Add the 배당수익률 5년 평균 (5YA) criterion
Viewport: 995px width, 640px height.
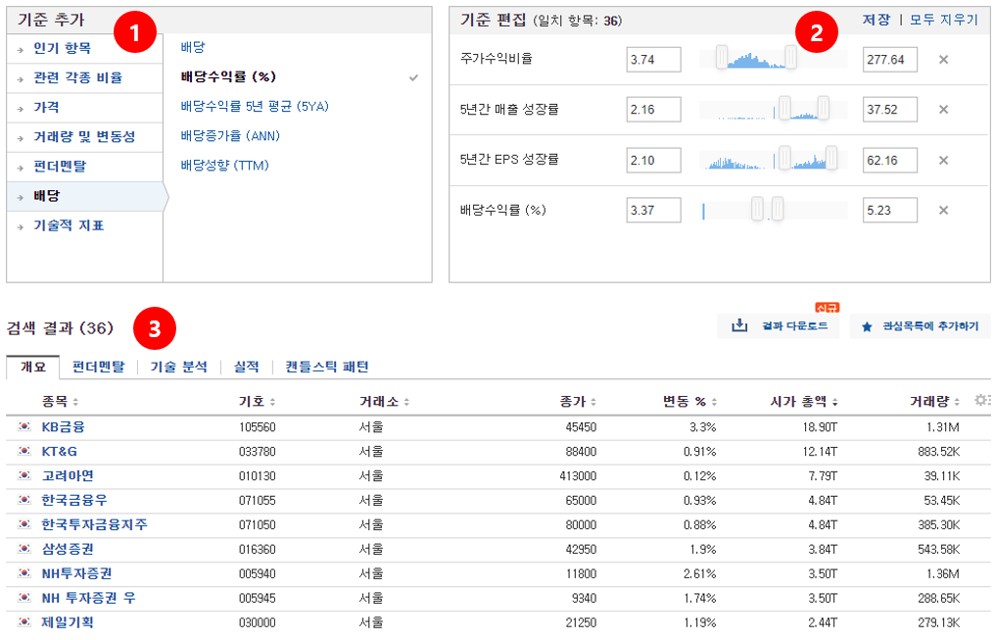coord(255,107)
